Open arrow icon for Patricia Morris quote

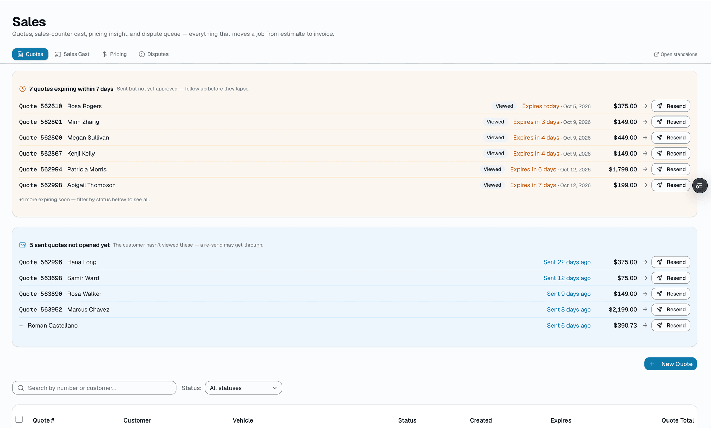click(645, 169)
